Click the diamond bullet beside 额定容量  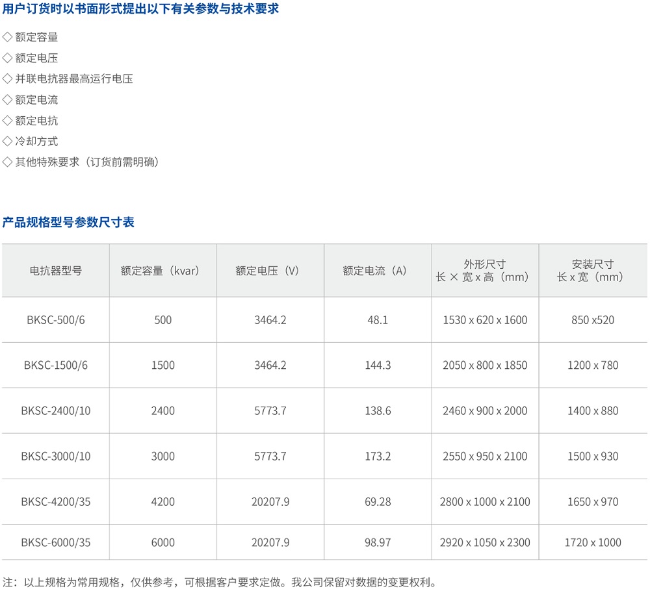tap(7, 37)
